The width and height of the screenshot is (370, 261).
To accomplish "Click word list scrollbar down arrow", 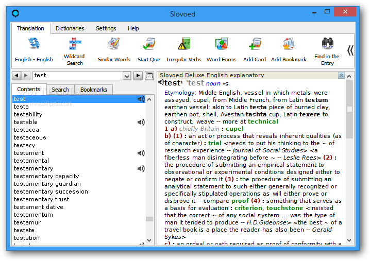I will (149, 240).
